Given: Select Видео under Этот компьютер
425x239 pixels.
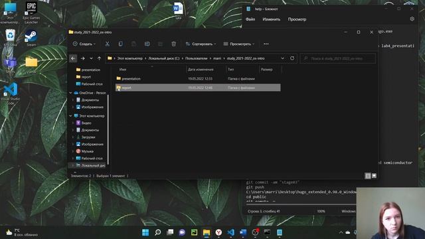Looking at the screenshot, I should point(86,123).
